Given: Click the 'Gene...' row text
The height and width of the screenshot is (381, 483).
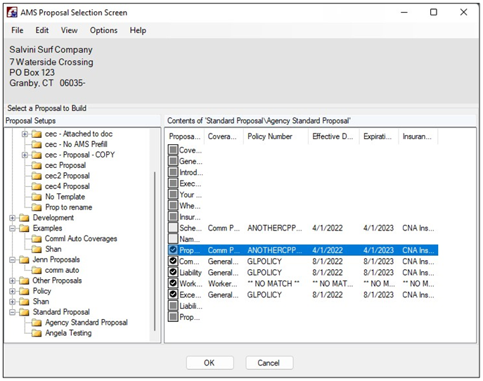Looking at the screenshot, I should coord(191,162).
